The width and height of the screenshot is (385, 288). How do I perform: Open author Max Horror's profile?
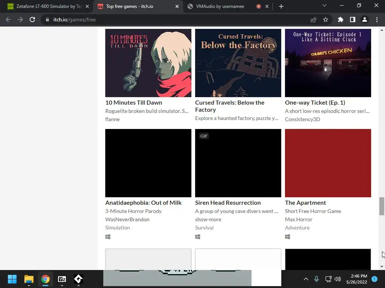coord(299,219)
